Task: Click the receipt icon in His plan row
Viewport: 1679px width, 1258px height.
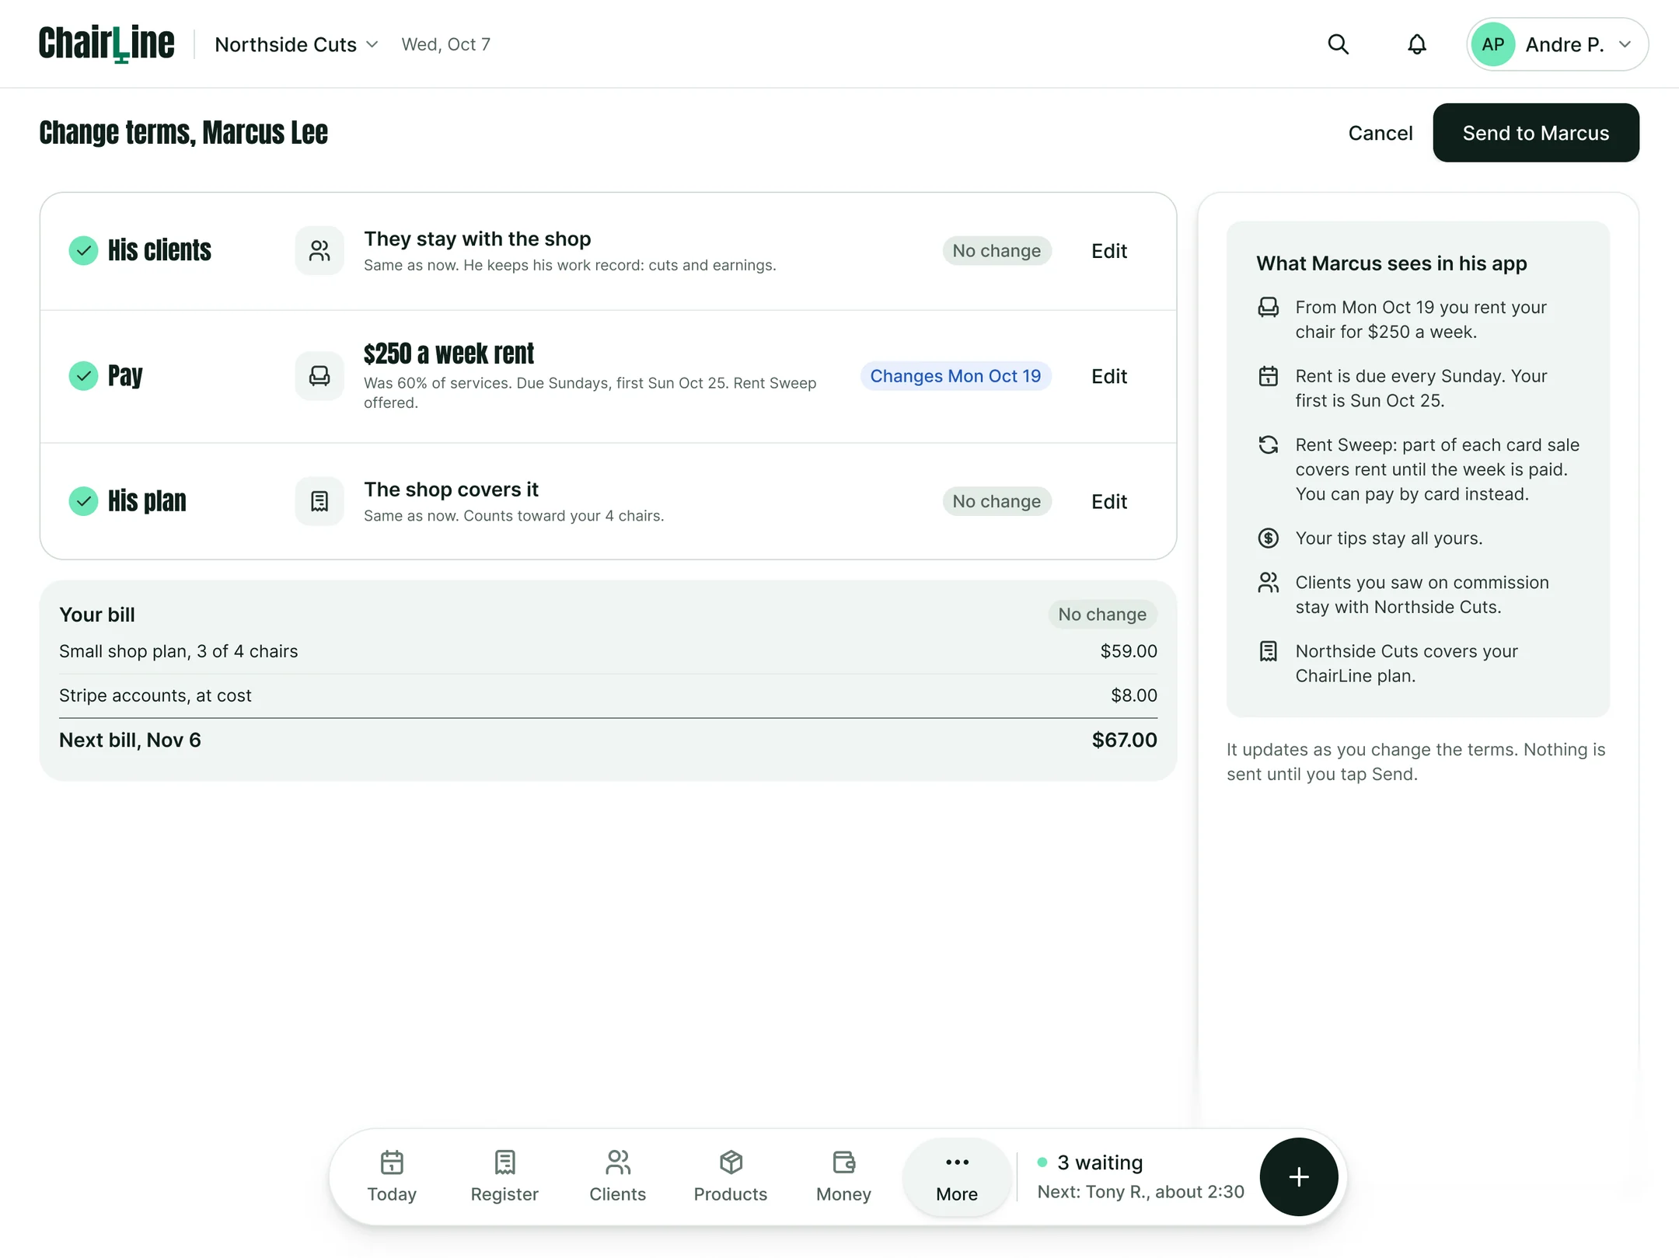Action: pos(319,501)
